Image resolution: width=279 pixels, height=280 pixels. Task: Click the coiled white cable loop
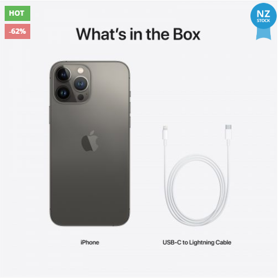(196, 190)
